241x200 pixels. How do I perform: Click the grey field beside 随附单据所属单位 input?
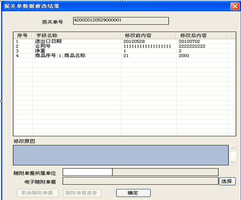[165, 172]
